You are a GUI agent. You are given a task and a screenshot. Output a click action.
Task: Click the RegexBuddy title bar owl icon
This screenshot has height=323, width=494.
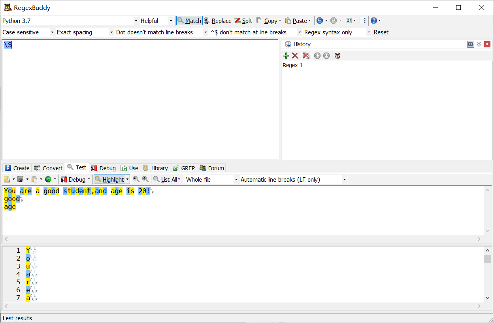point(8,8)
